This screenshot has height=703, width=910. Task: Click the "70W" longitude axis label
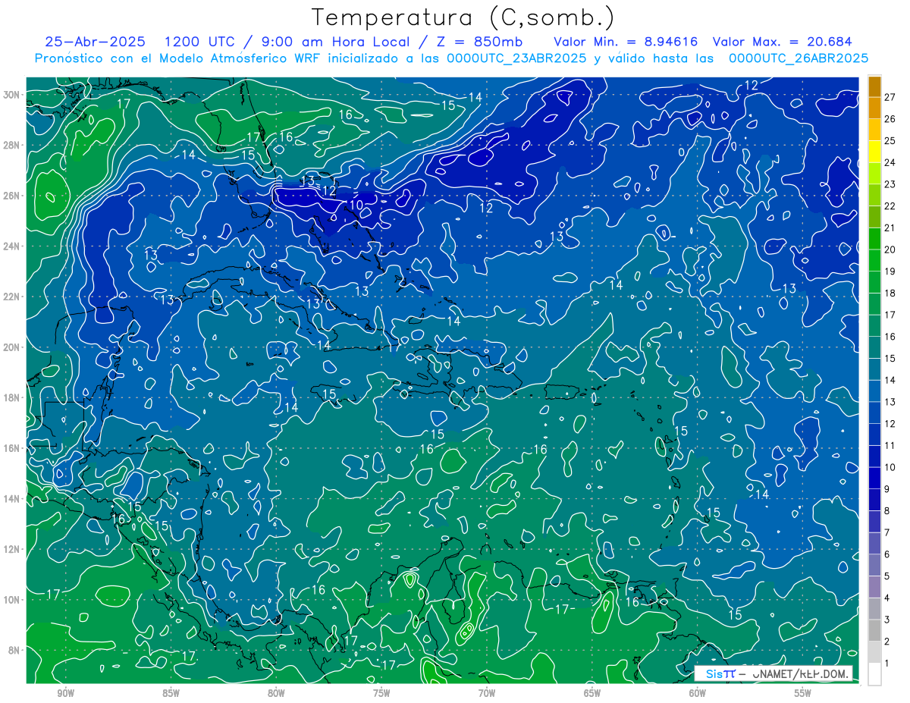(487, 693)
